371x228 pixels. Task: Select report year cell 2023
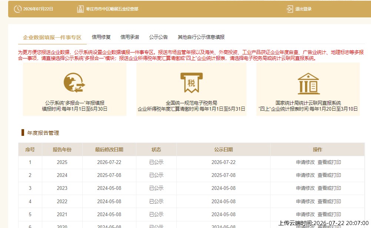coord(62,188)
